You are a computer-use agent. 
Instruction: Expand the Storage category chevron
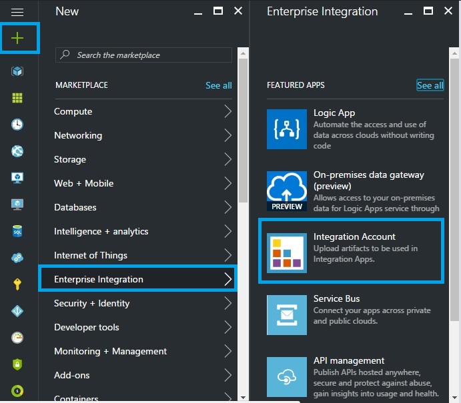coord(228,159)
